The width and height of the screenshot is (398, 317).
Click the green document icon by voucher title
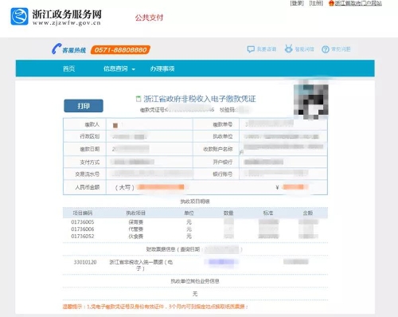(139, 99)
